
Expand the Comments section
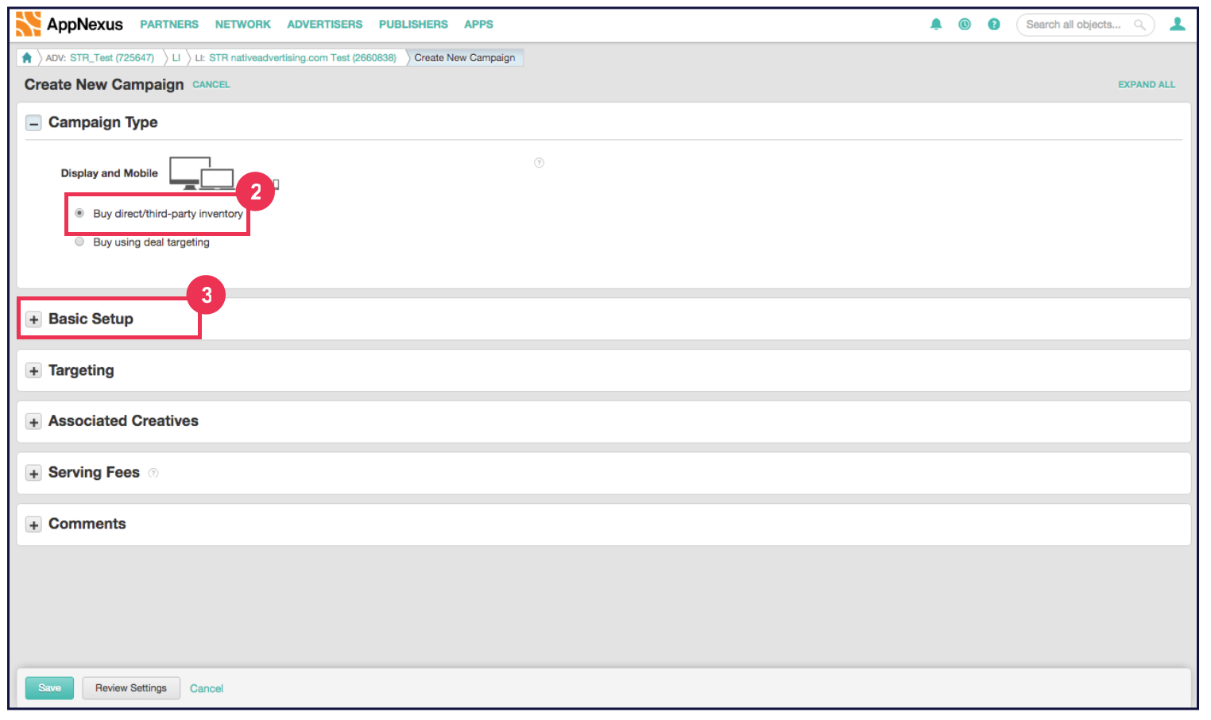point(33,525)
